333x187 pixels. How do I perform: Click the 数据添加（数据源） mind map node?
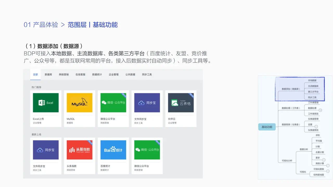tap(291, 89)
